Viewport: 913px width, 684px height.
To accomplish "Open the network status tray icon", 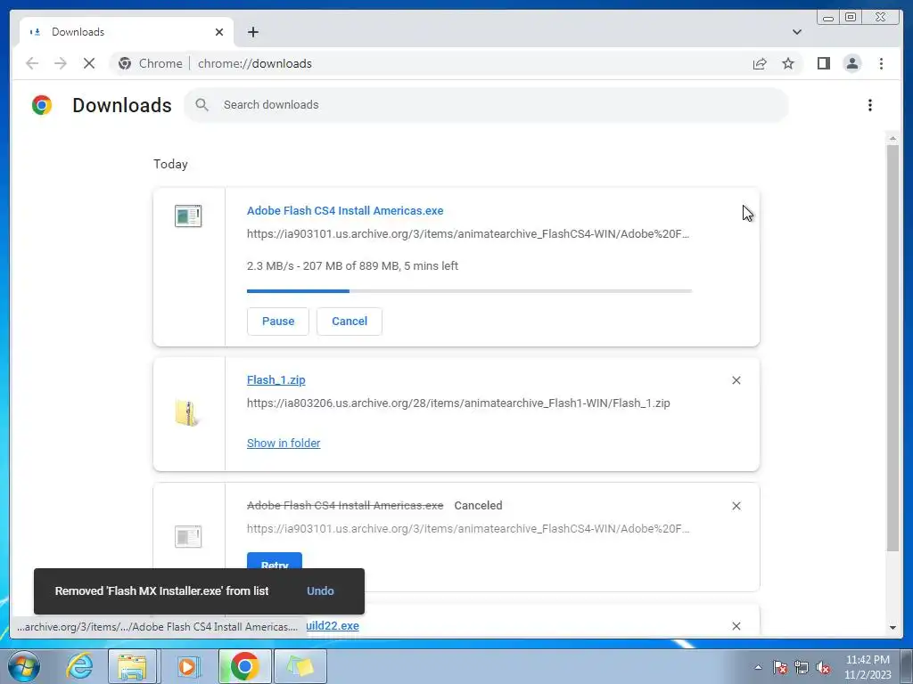I will [802, 667].
